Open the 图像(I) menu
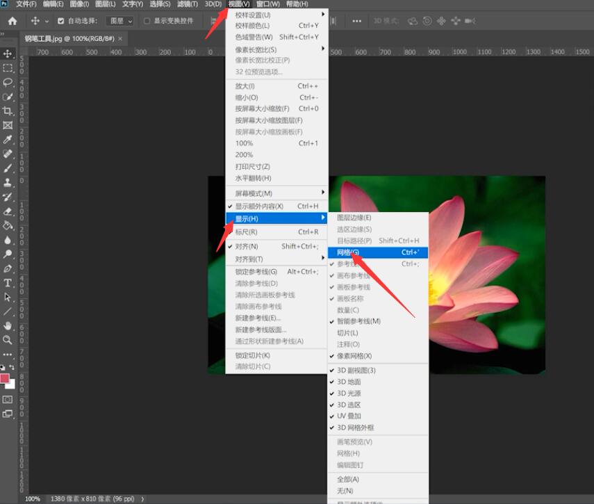594x504 pixels. coord(79,3)
